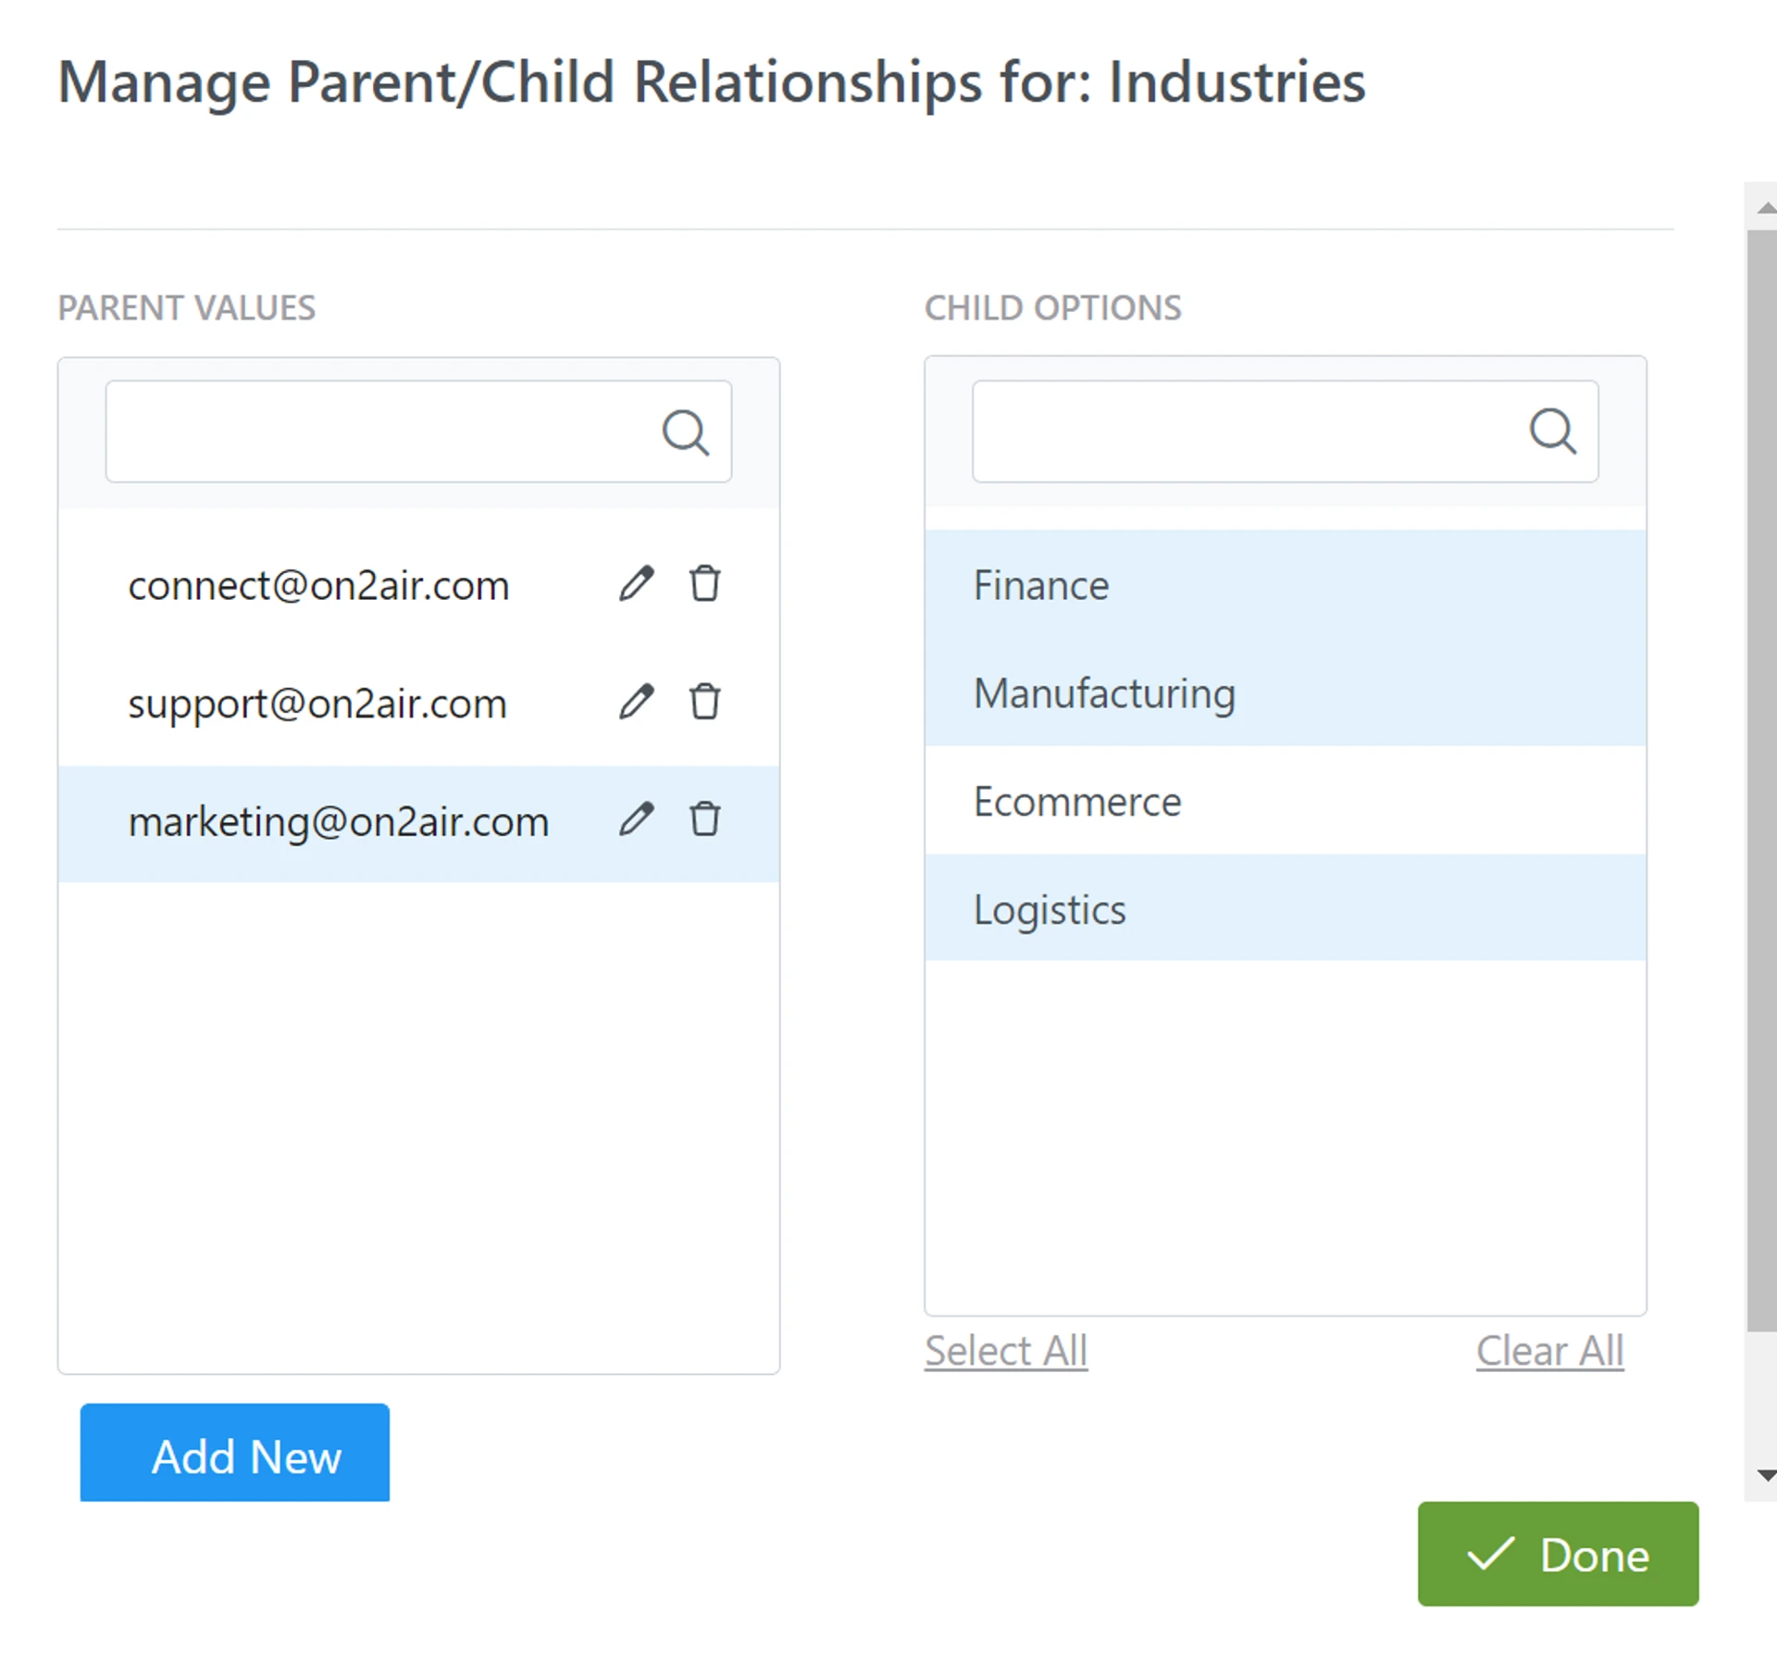This screenshot has height=1661, width=1777.
Task: Toggle the Logistics child option
Action: click(1284, 909)
